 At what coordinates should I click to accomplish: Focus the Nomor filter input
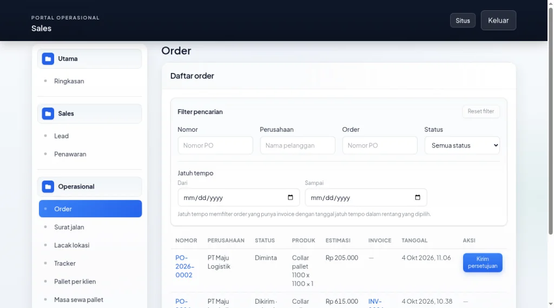215,145
